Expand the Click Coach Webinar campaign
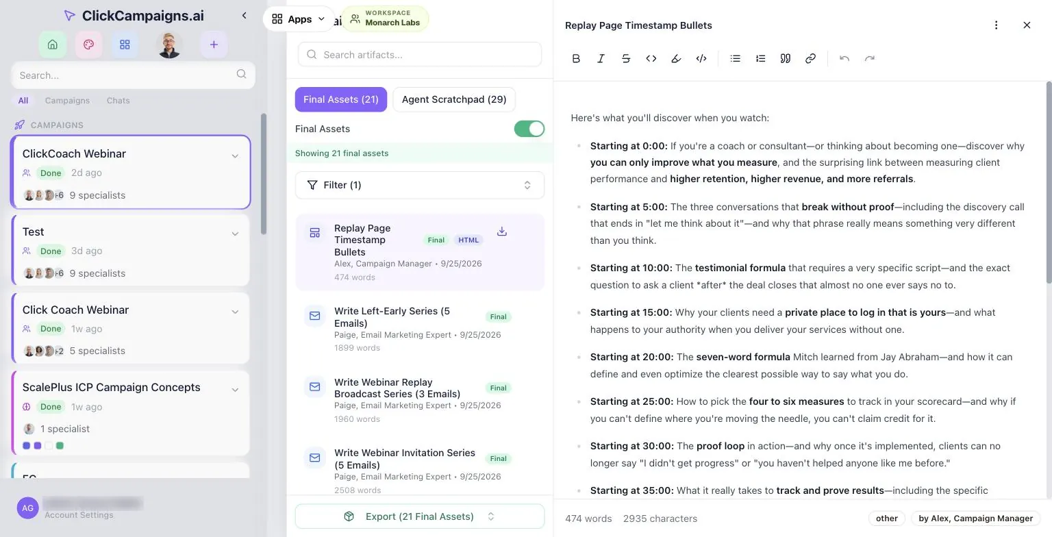 click(x=235, y=312)
